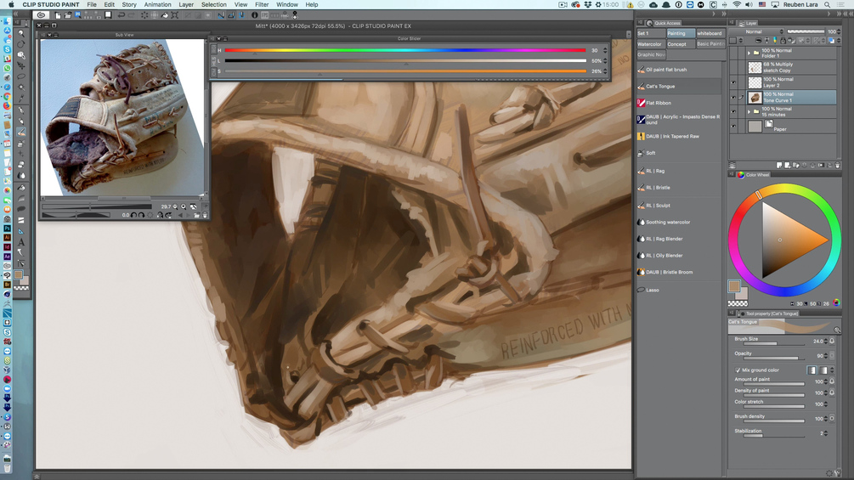854x480 pixels.
Task: Select the DAUB Bristle Broom brush
Action: tap(669, 273)
